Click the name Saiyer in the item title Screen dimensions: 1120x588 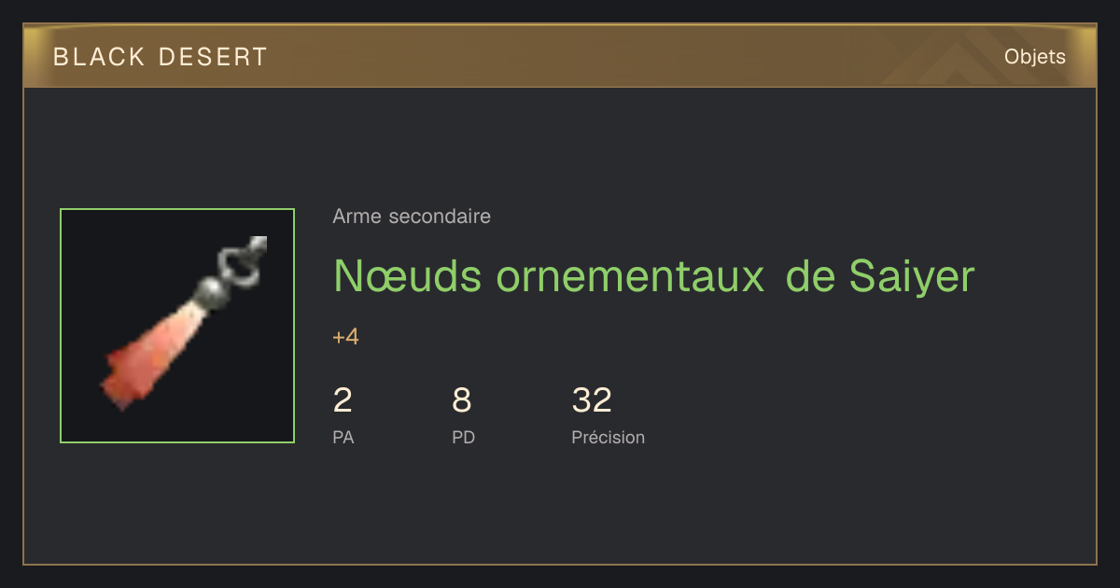(912, 276)
